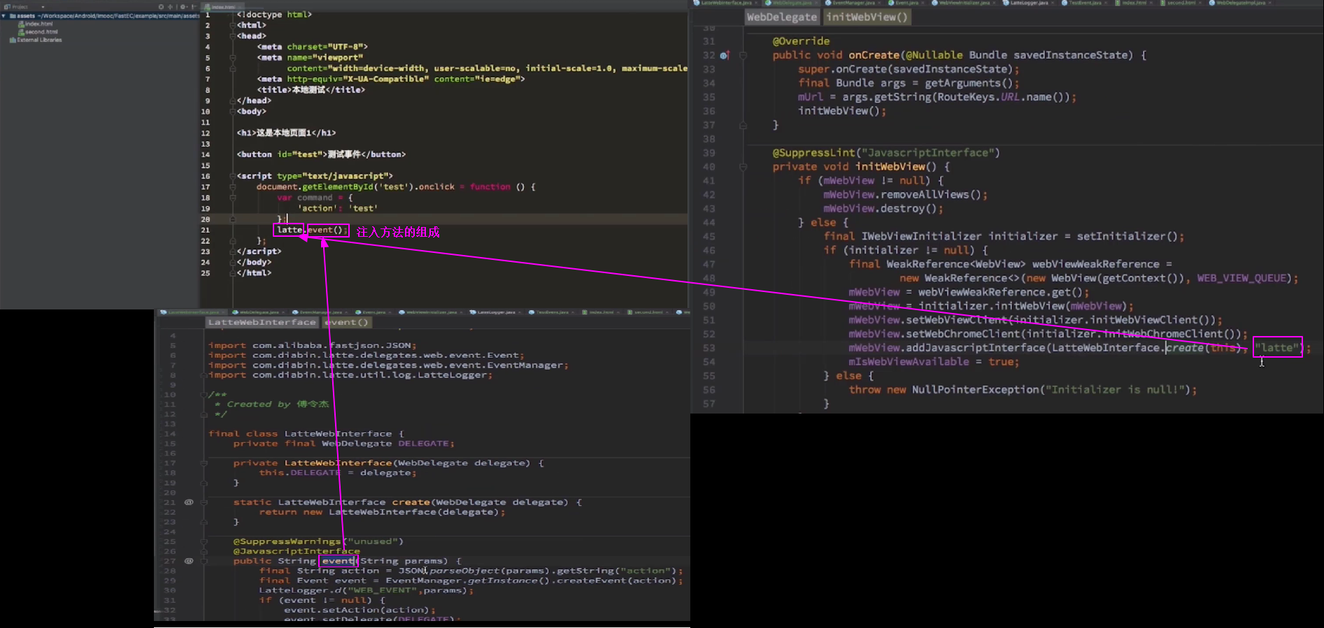
Task: Click the "latte" string on line 53
Action: [x=1277, y=347]
